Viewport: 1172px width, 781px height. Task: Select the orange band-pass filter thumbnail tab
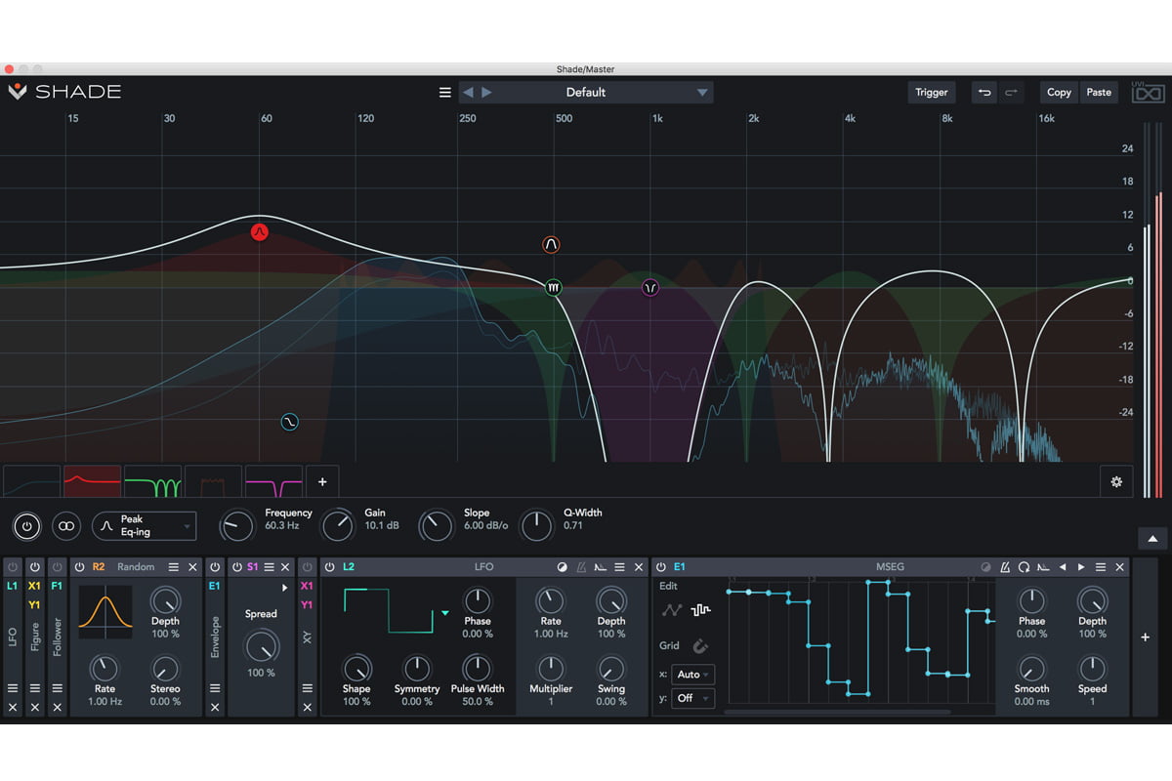tap(213, 481)
